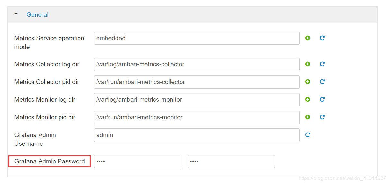Click the General section header link
Screen dimensions: 389x184
[37, 14]
